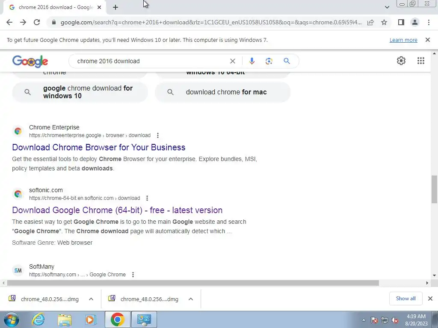The width and height of the screenshot is (438, 328).
Task: Open Chrome side panel
Action: 401,22
